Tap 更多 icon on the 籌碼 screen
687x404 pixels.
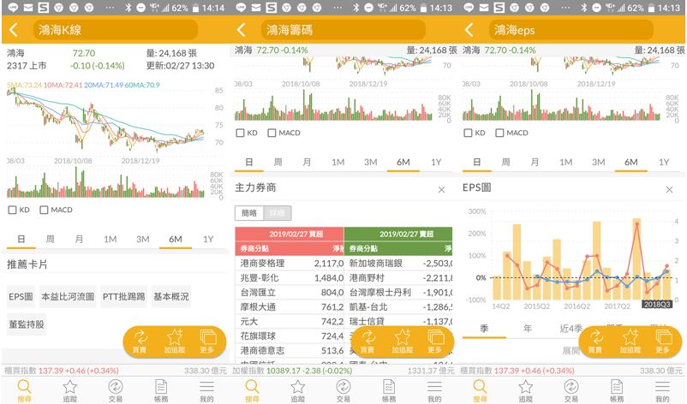435,342
